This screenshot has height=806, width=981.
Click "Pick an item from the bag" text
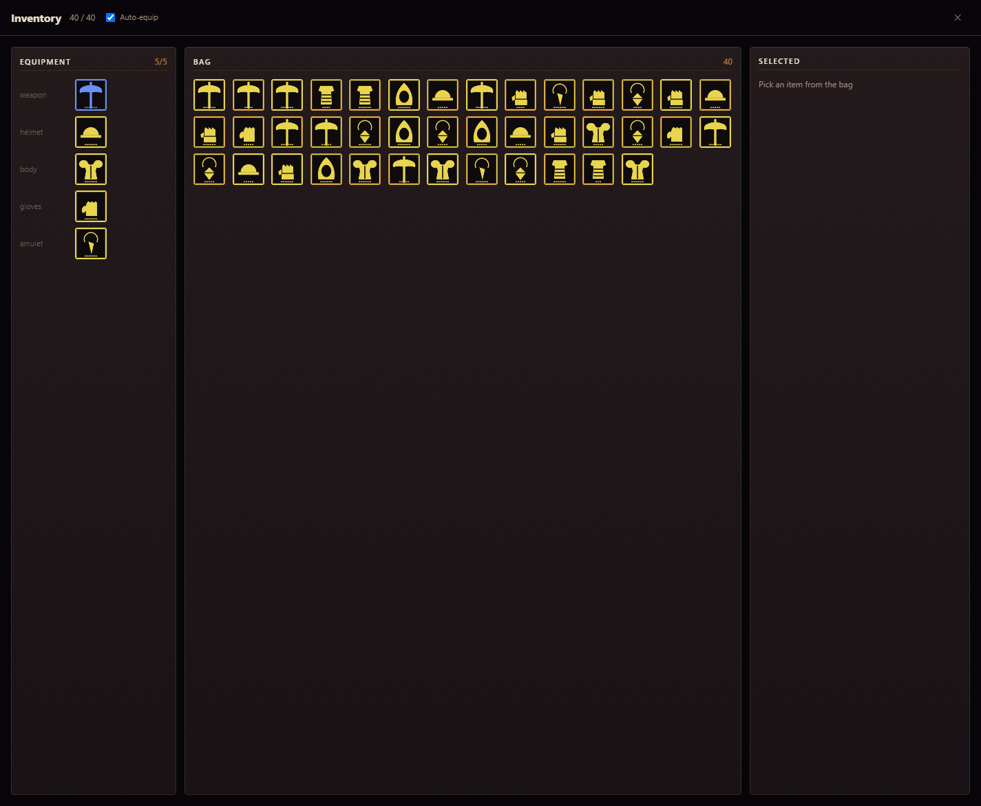pos(805,85)
